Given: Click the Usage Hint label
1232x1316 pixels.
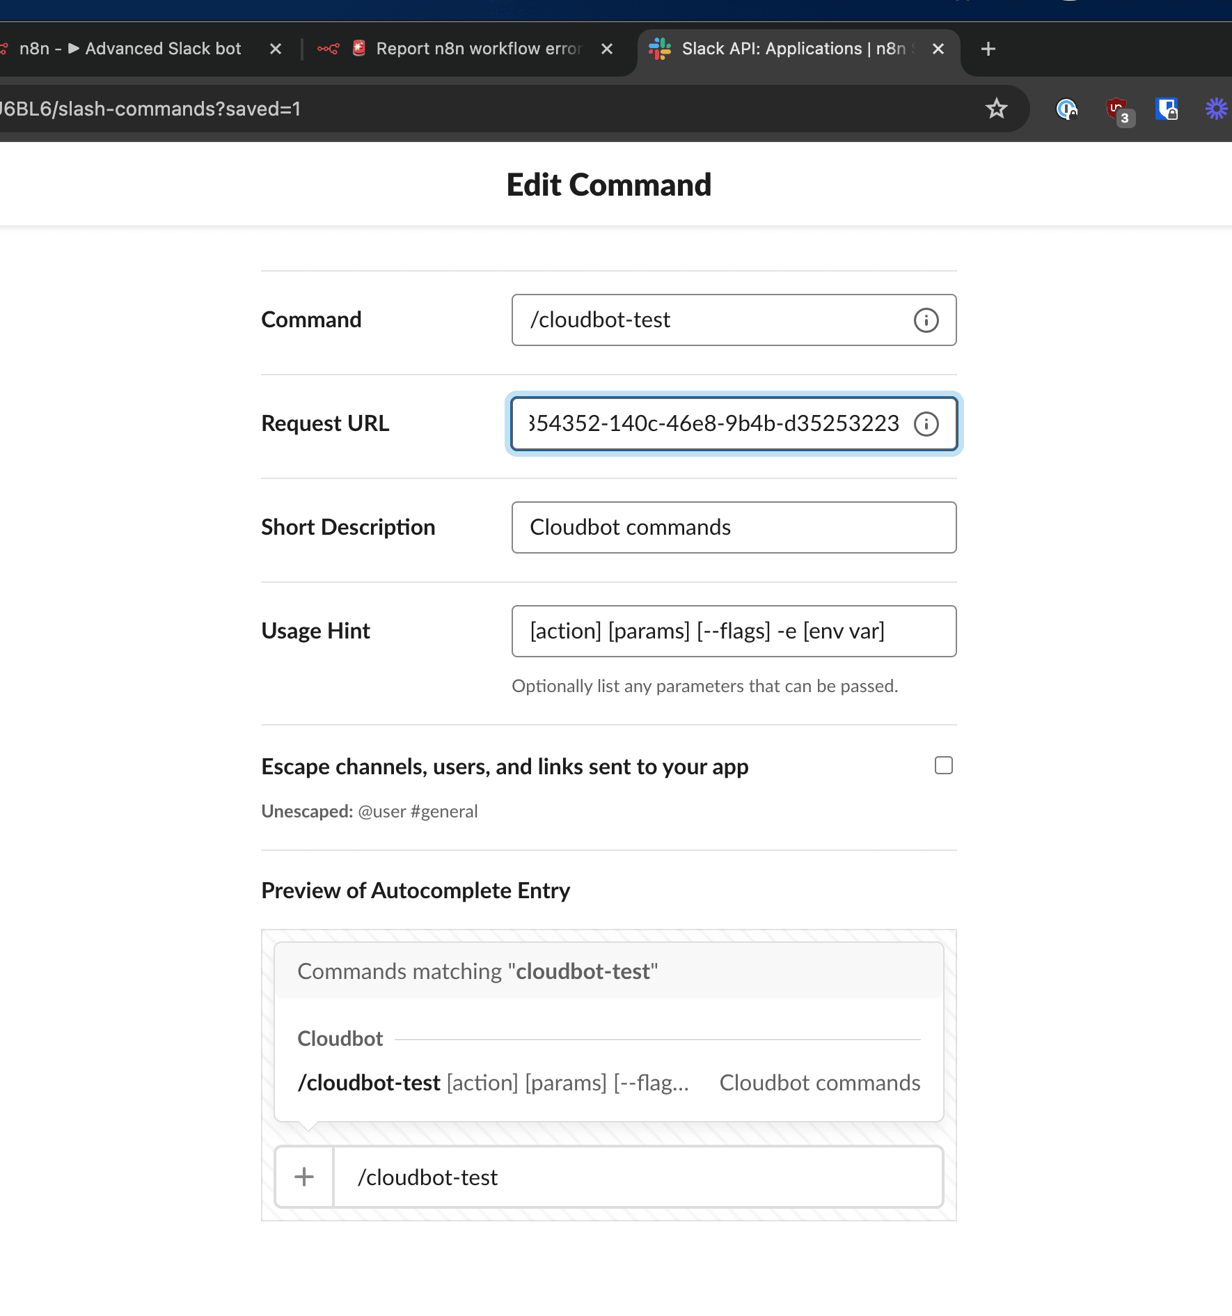Looking at the screenshot, I should tap(315, 631).
